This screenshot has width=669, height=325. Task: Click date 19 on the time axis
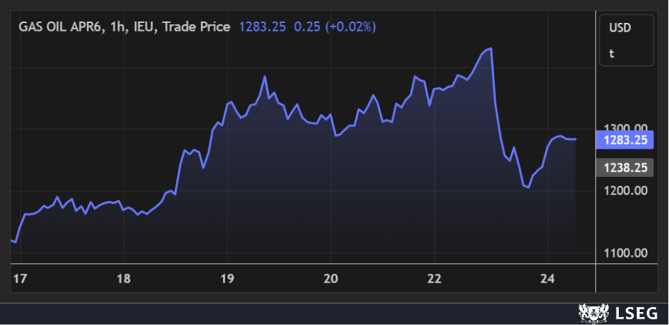coord(227,278)
